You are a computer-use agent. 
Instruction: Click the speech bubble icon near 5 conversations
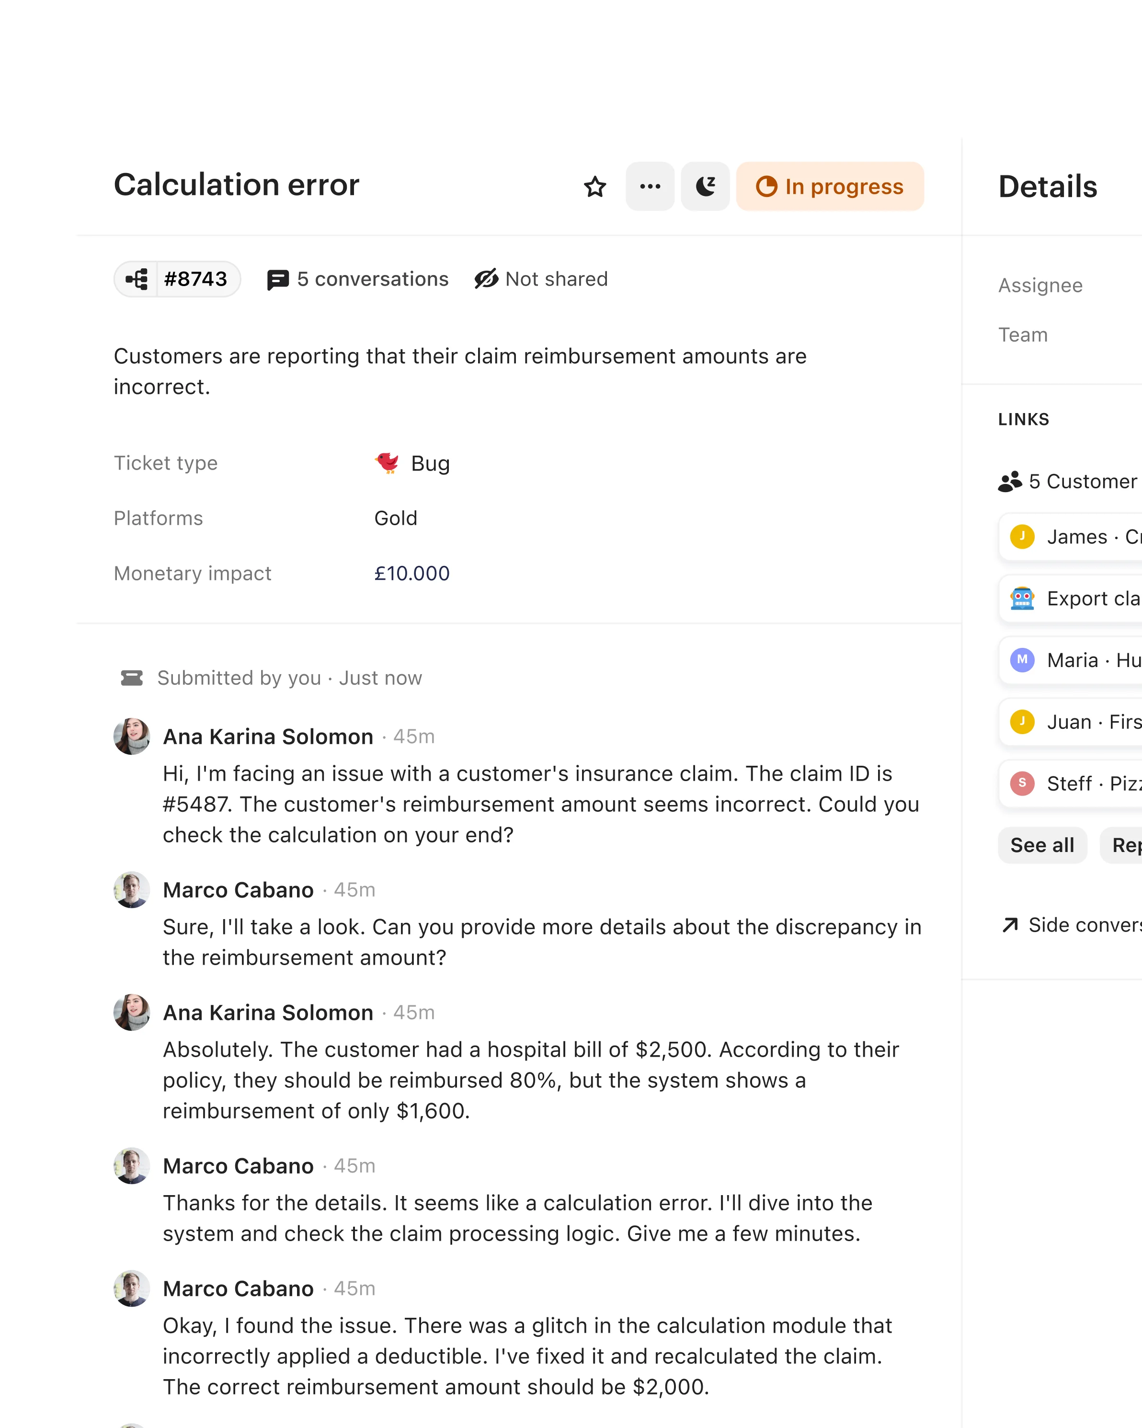tap(277, 279)
